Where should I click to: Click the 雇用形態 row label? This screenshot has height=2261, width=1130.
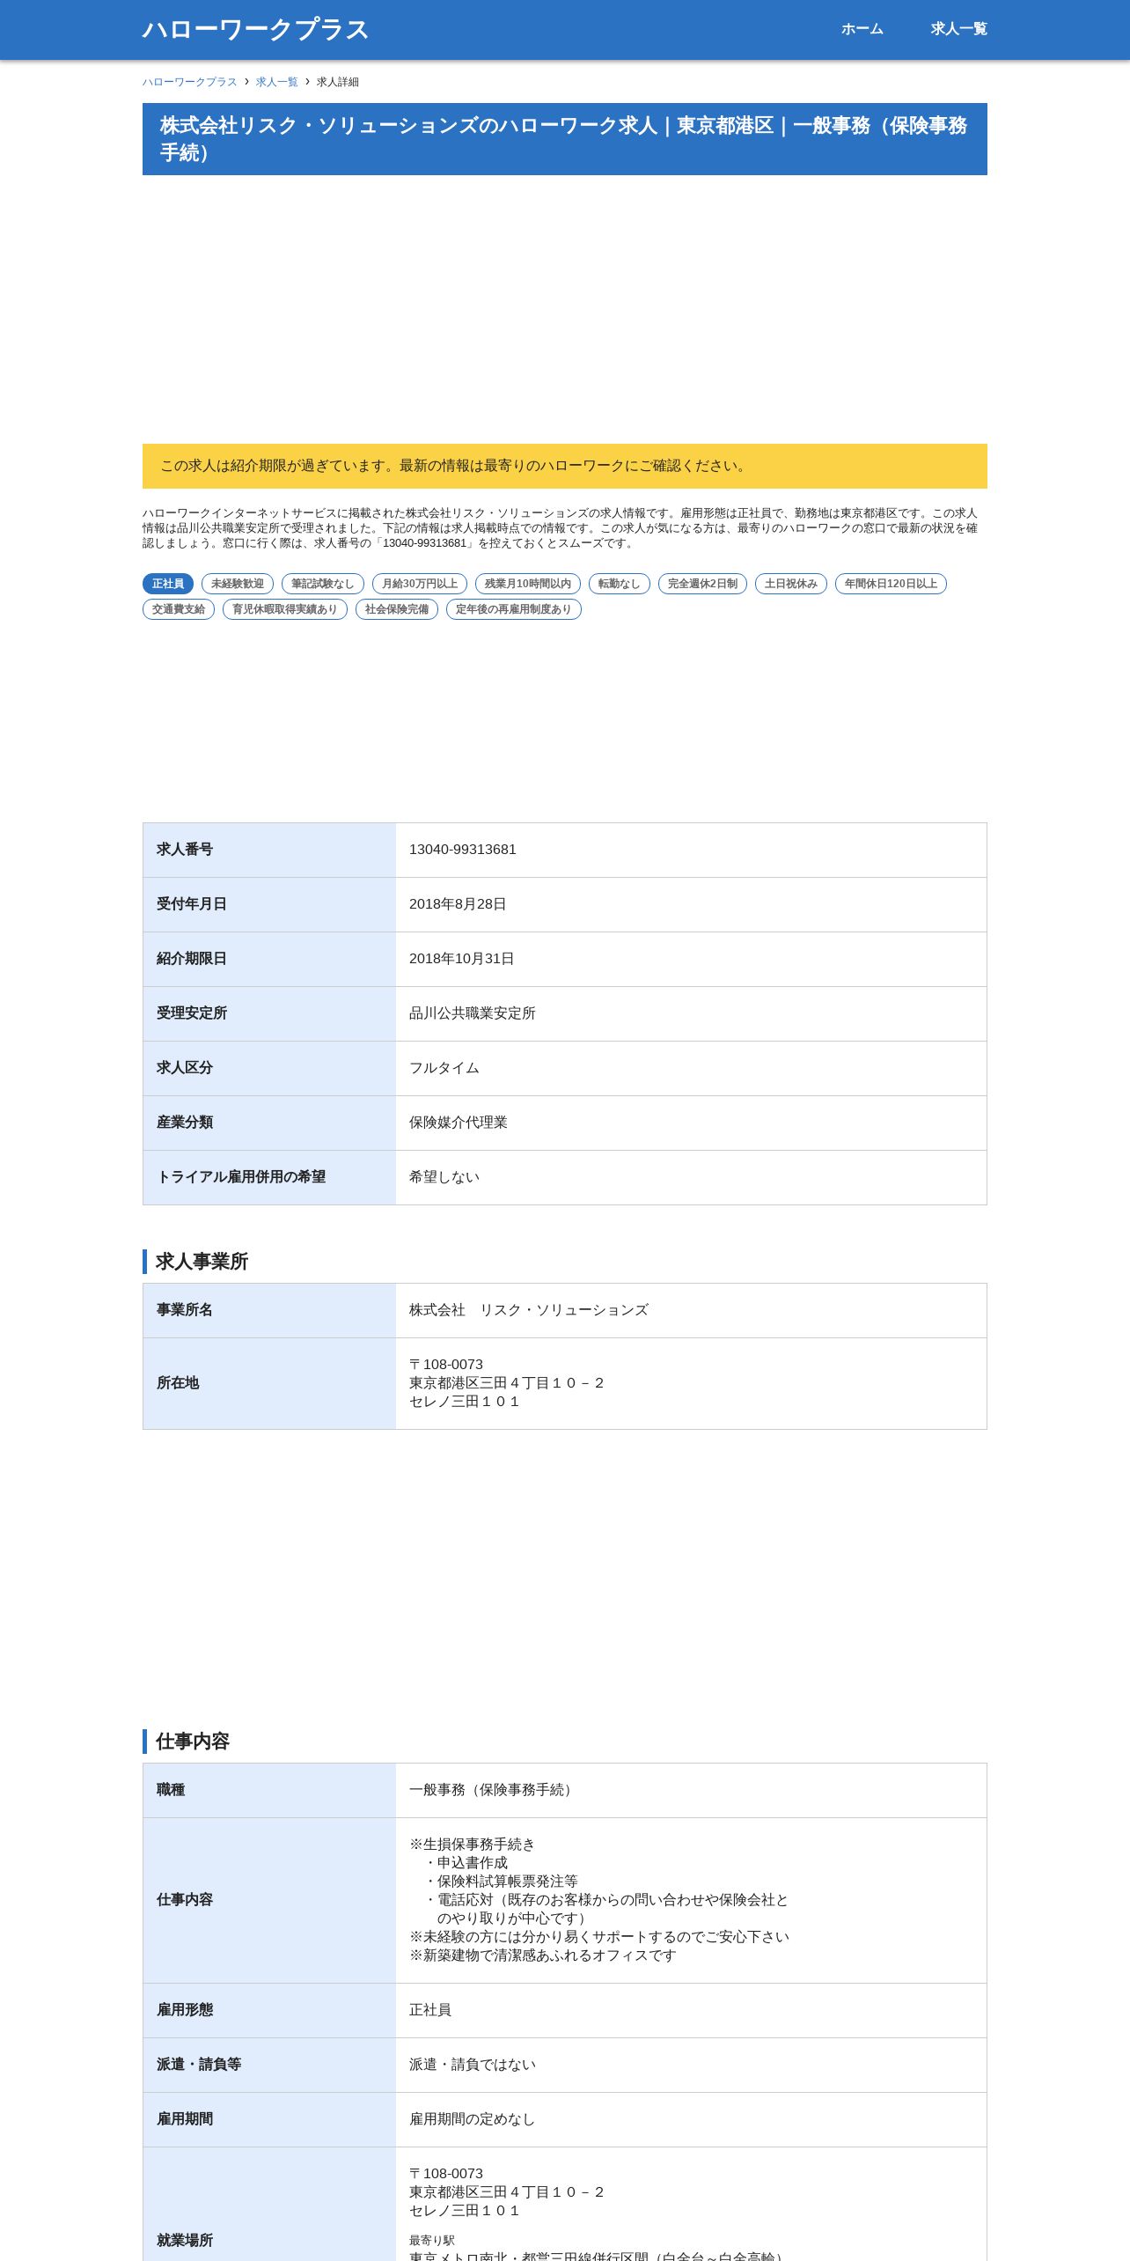(x=269, y=2010)
